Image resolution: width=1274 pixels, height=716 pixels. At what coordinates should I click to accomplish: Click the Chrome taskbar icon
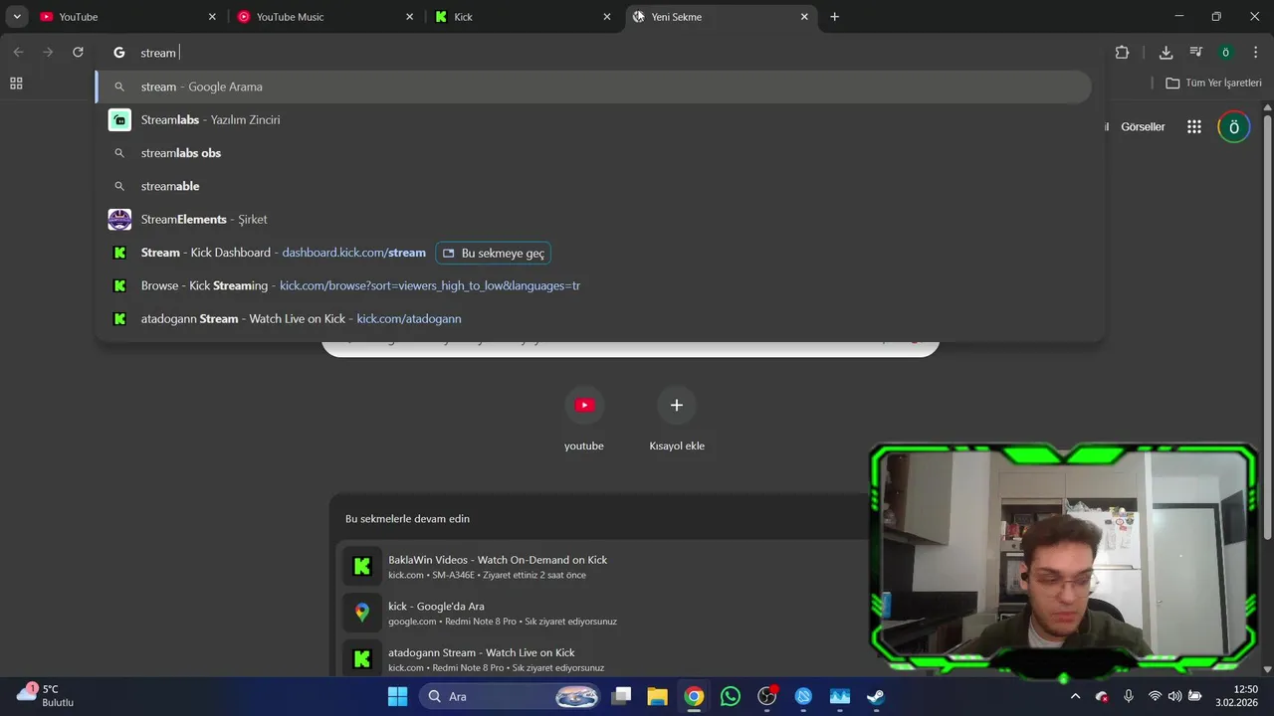tap(694, 696)
